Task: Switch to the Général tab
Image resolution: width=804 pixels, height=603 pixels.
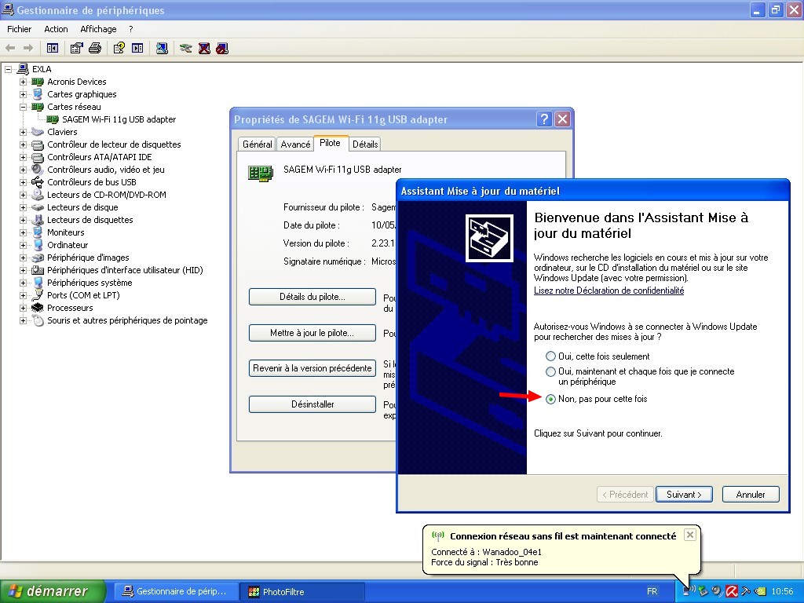Action: point(258,144)
